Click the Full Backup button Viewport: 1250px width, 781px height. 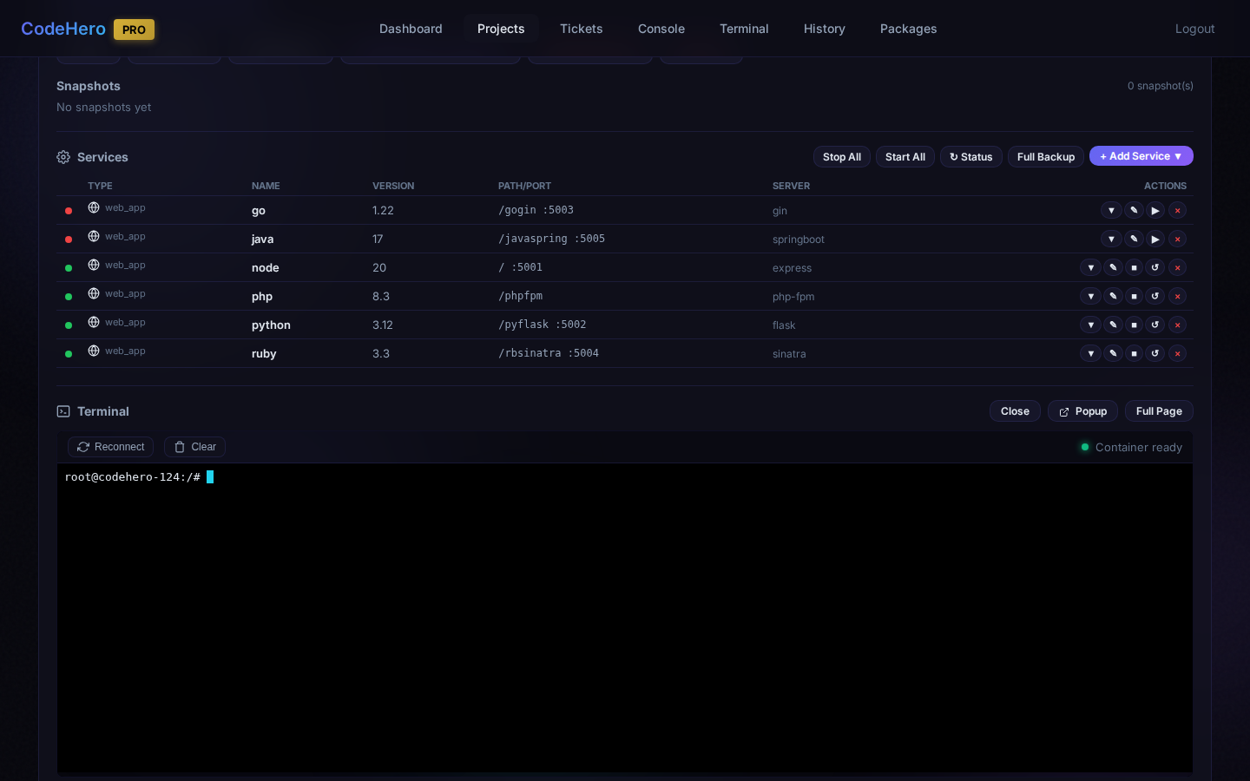[x=1045, y=157]
